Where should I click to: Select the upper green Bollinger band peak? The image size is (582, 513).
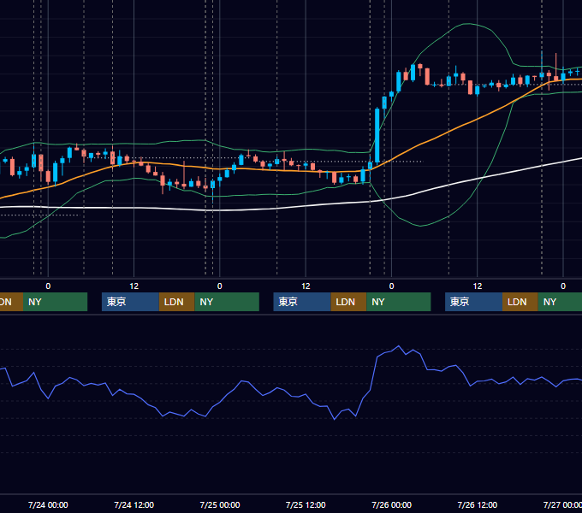click(468, 24)
